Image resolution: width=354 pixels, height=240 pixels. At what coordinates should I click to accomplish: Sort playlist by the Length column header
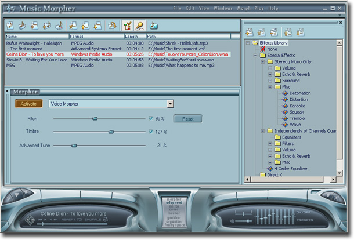click(135, 36)
